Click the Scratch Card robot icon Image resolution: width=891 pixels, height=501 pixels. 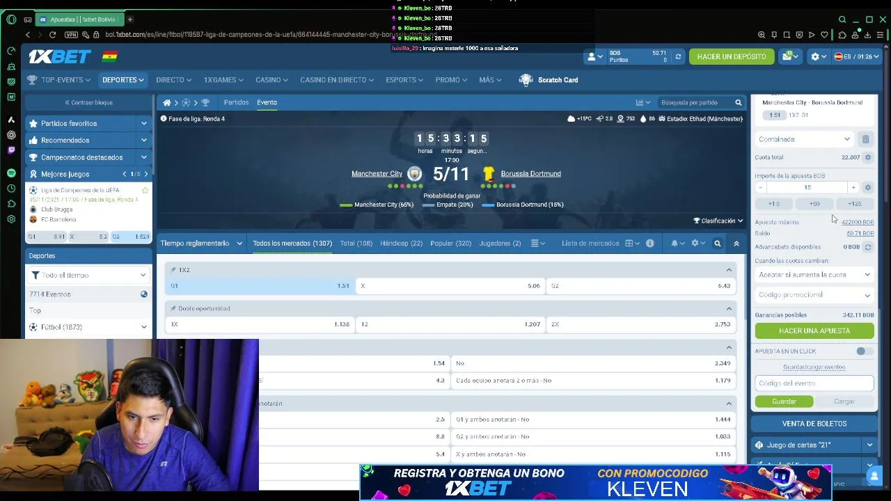[x=526, y=80]
